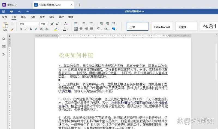Open the highlight color dropdown arrow
The image size is (218, 129).
tap(59, 29)
